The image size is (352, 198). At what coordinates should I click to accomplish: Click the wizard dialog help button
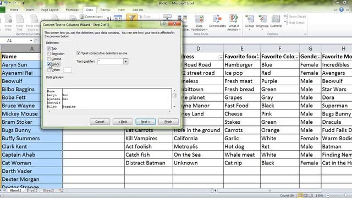(164, 24)
